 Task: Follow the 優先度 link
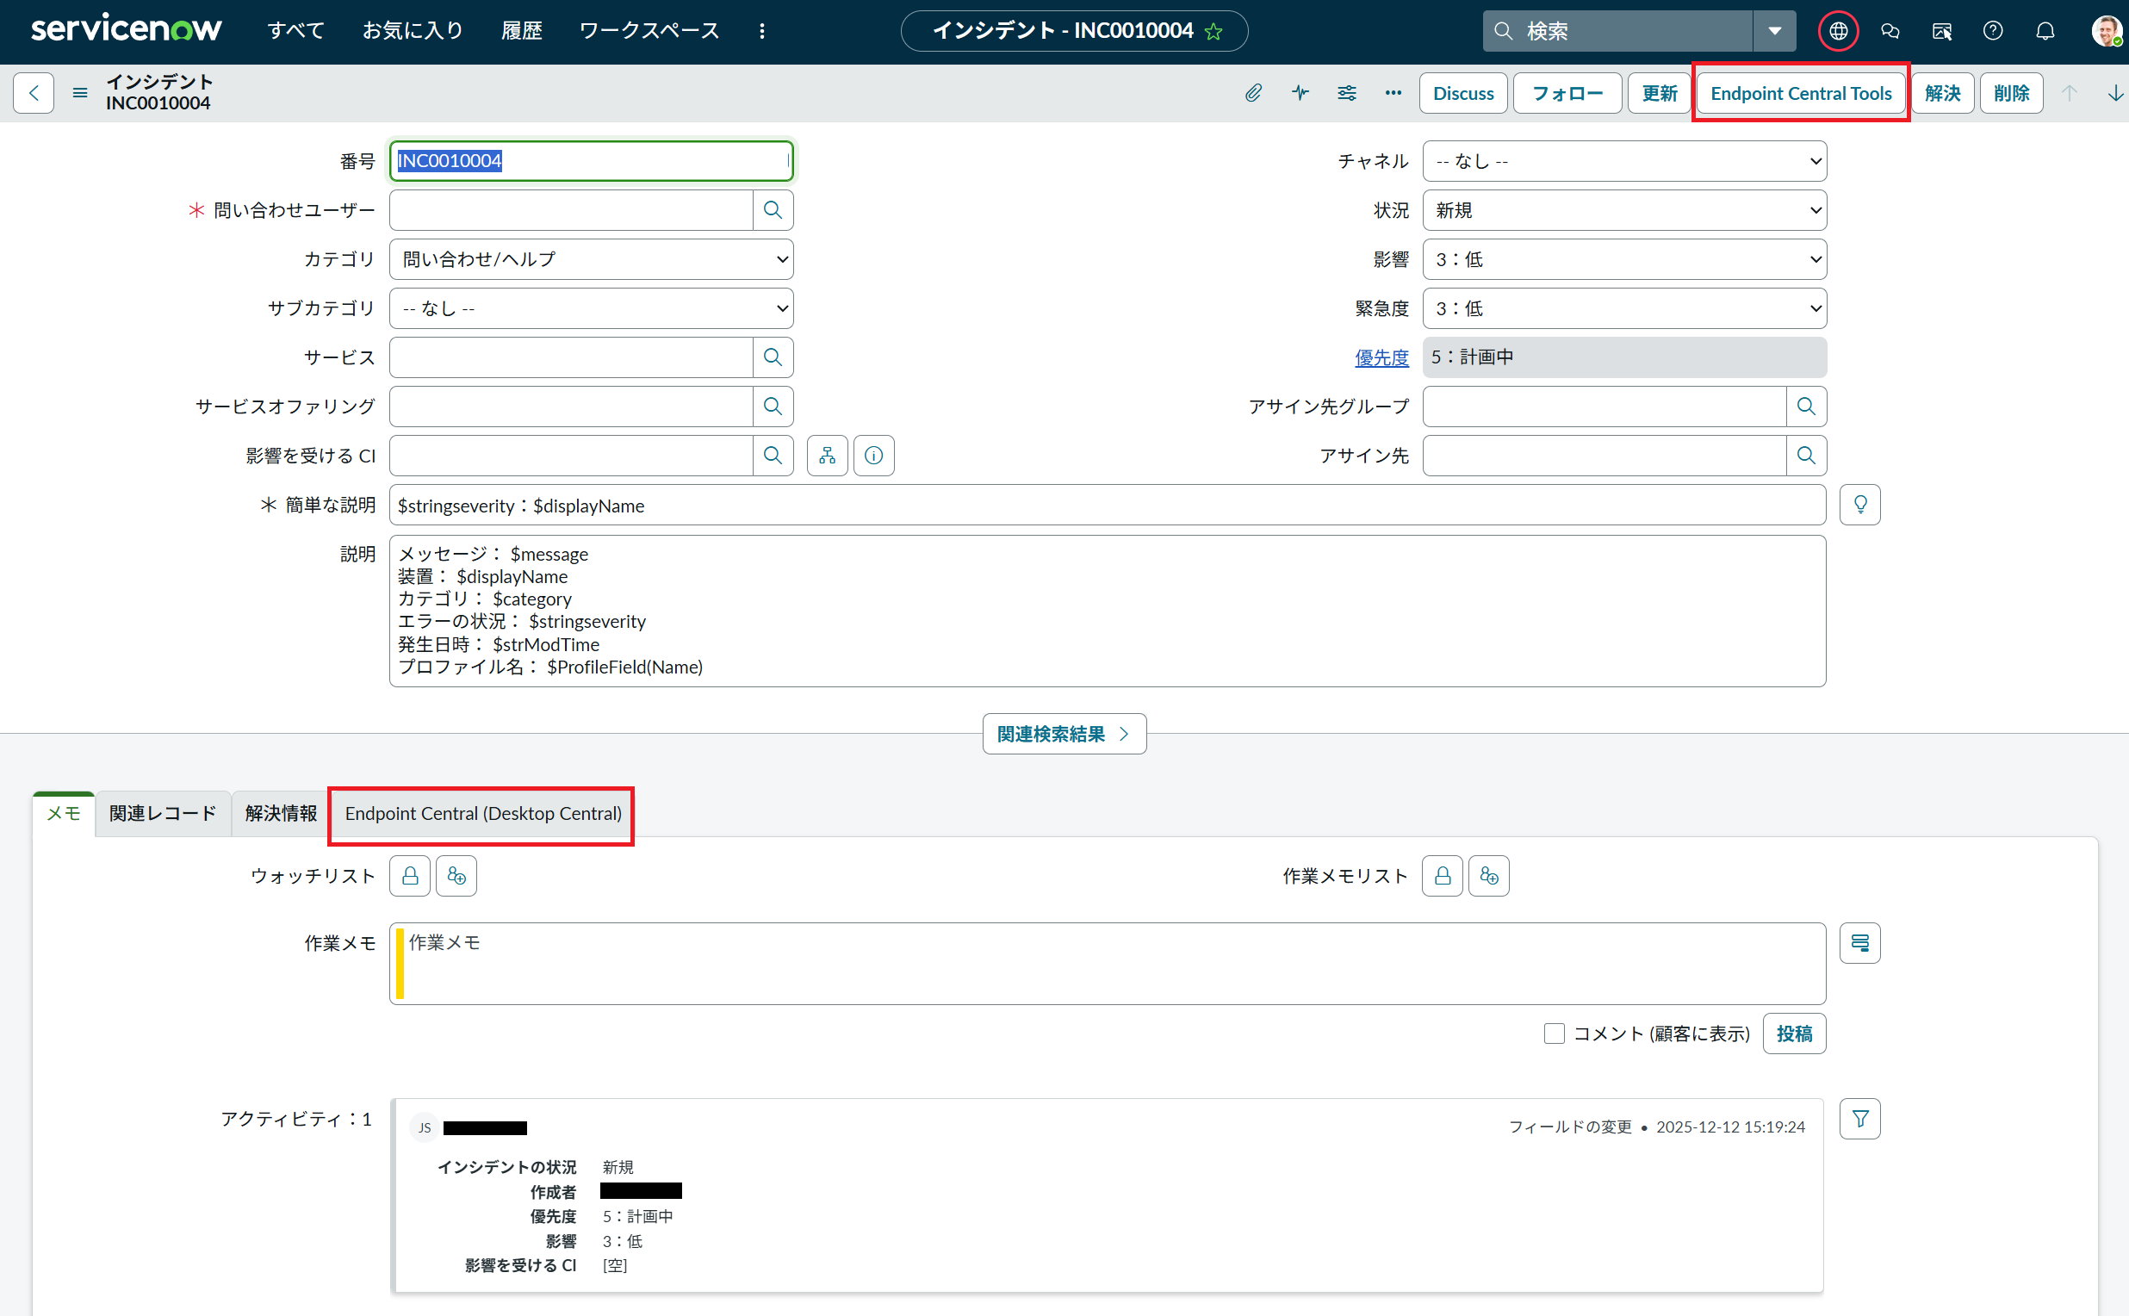tap(1381, 357)
